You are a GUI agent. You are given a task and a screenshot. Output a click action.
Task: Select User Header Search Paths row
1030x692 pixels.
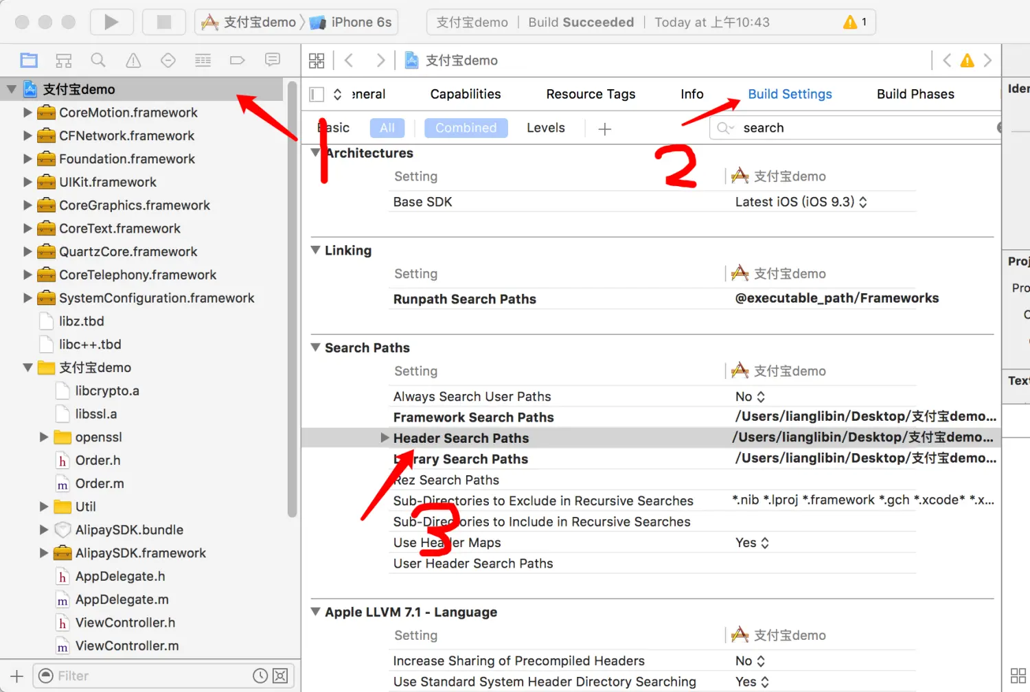(x=652, y=564)
